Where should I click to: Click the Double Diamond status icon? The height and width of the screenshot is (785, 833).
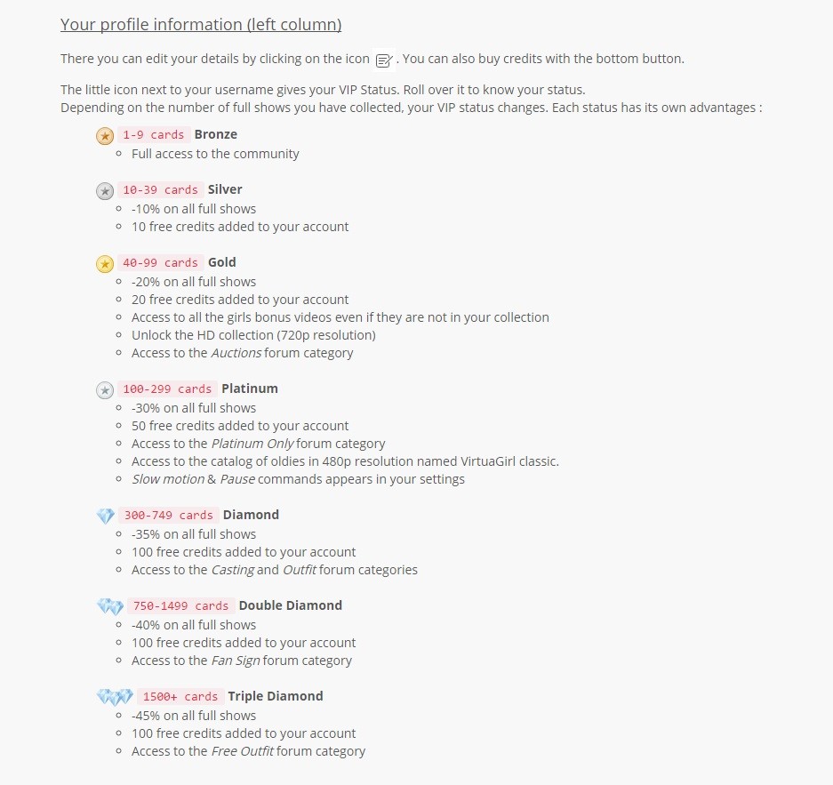tap(109, 606)
